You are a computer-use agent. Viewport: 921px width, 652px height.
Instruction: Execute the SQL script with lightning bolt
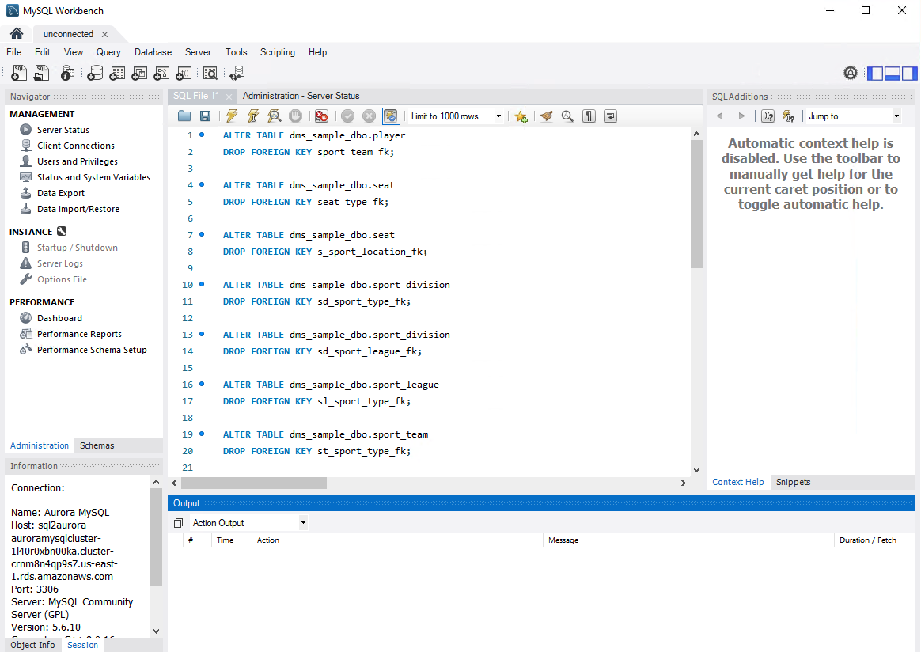(231, 116)
